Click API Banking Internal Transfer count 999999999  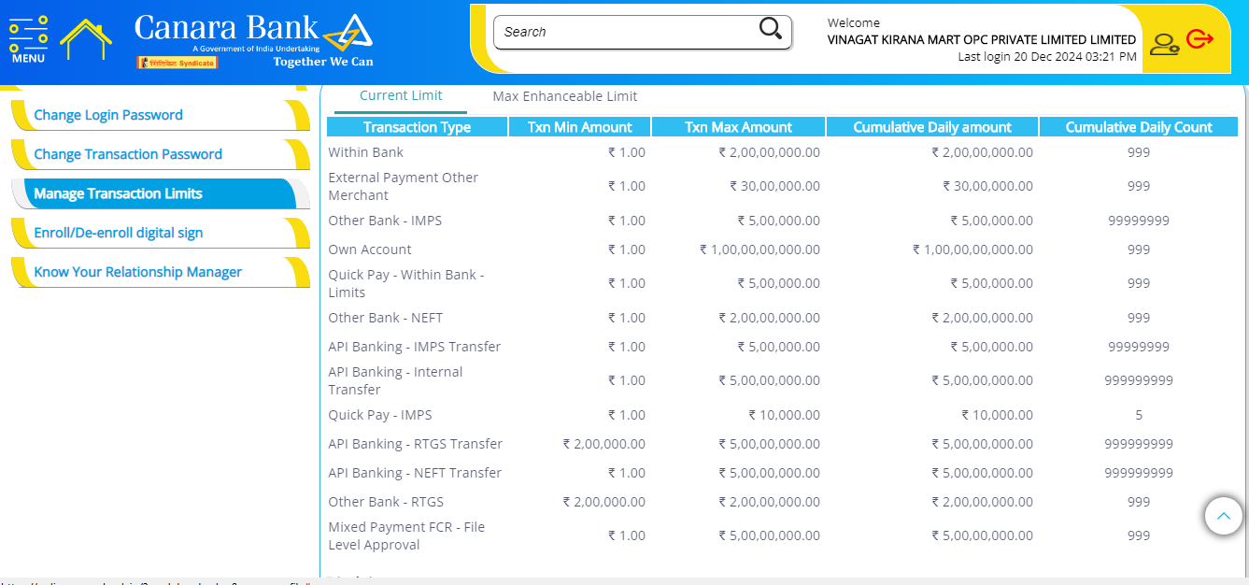(1139, 380)
